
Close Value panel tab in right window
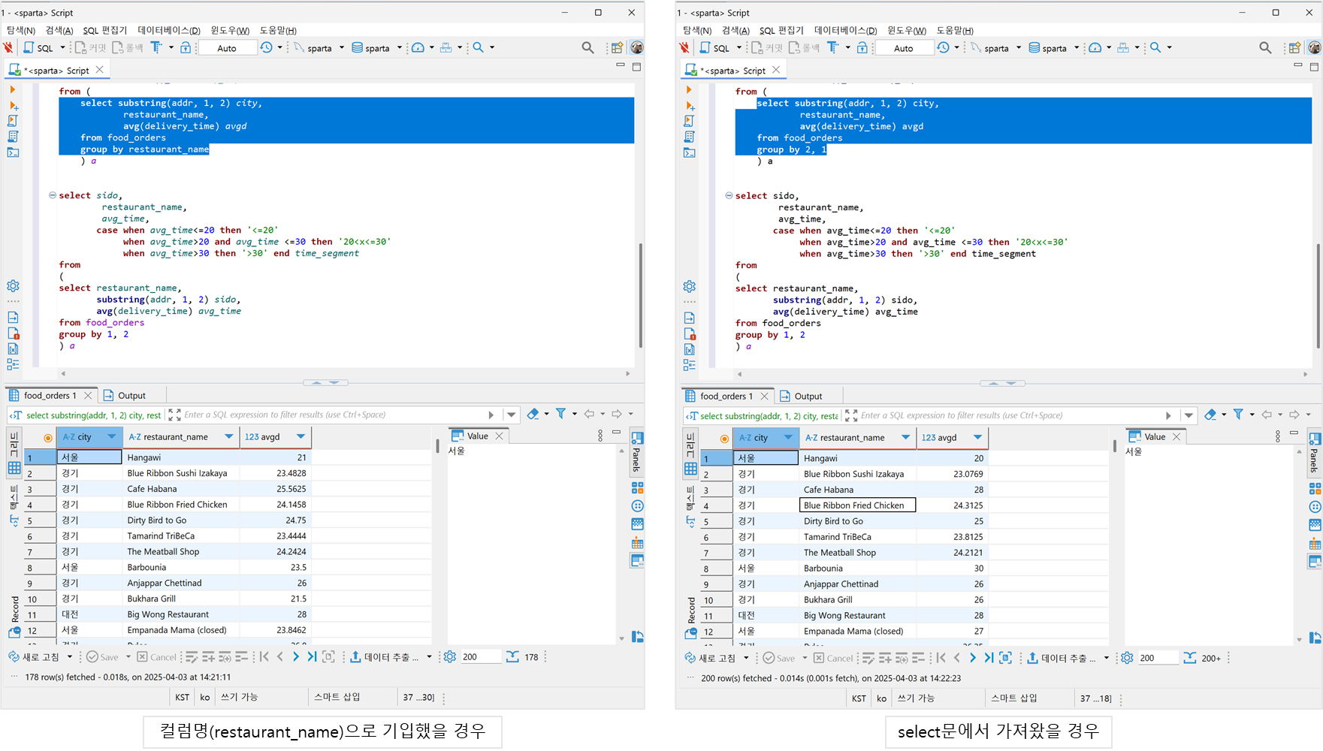tap(1177, 436)
